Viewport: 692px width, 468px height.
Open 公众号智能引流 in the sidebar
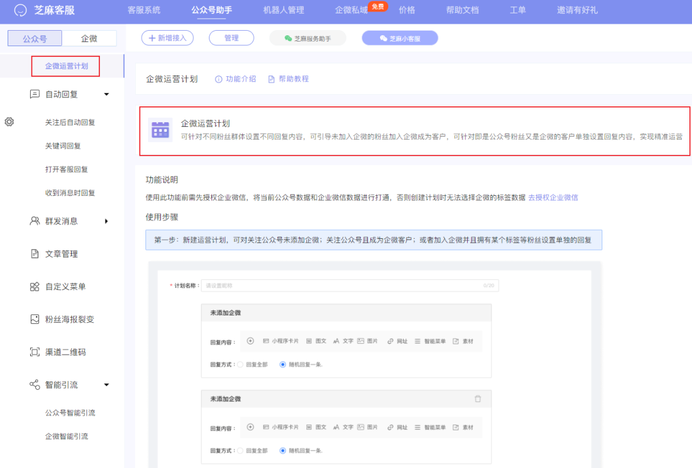70,413
